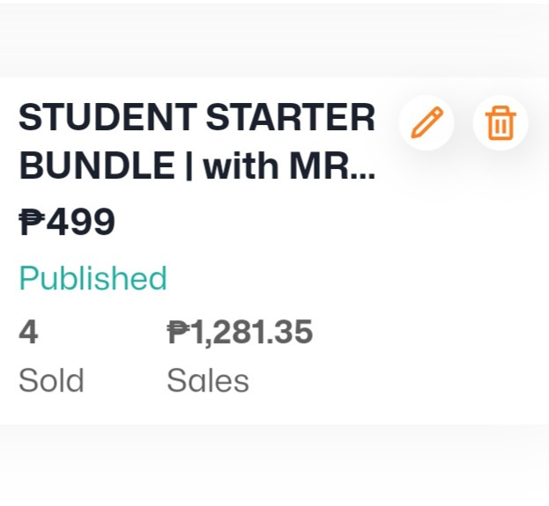Select the ₱499 price text

(66, 222)
